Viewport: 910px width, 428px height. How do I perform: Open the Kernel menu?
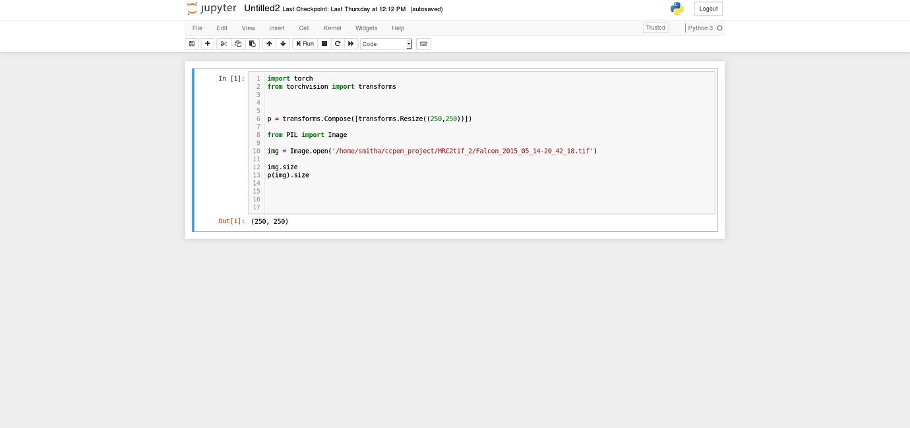(x=332, y=28)
